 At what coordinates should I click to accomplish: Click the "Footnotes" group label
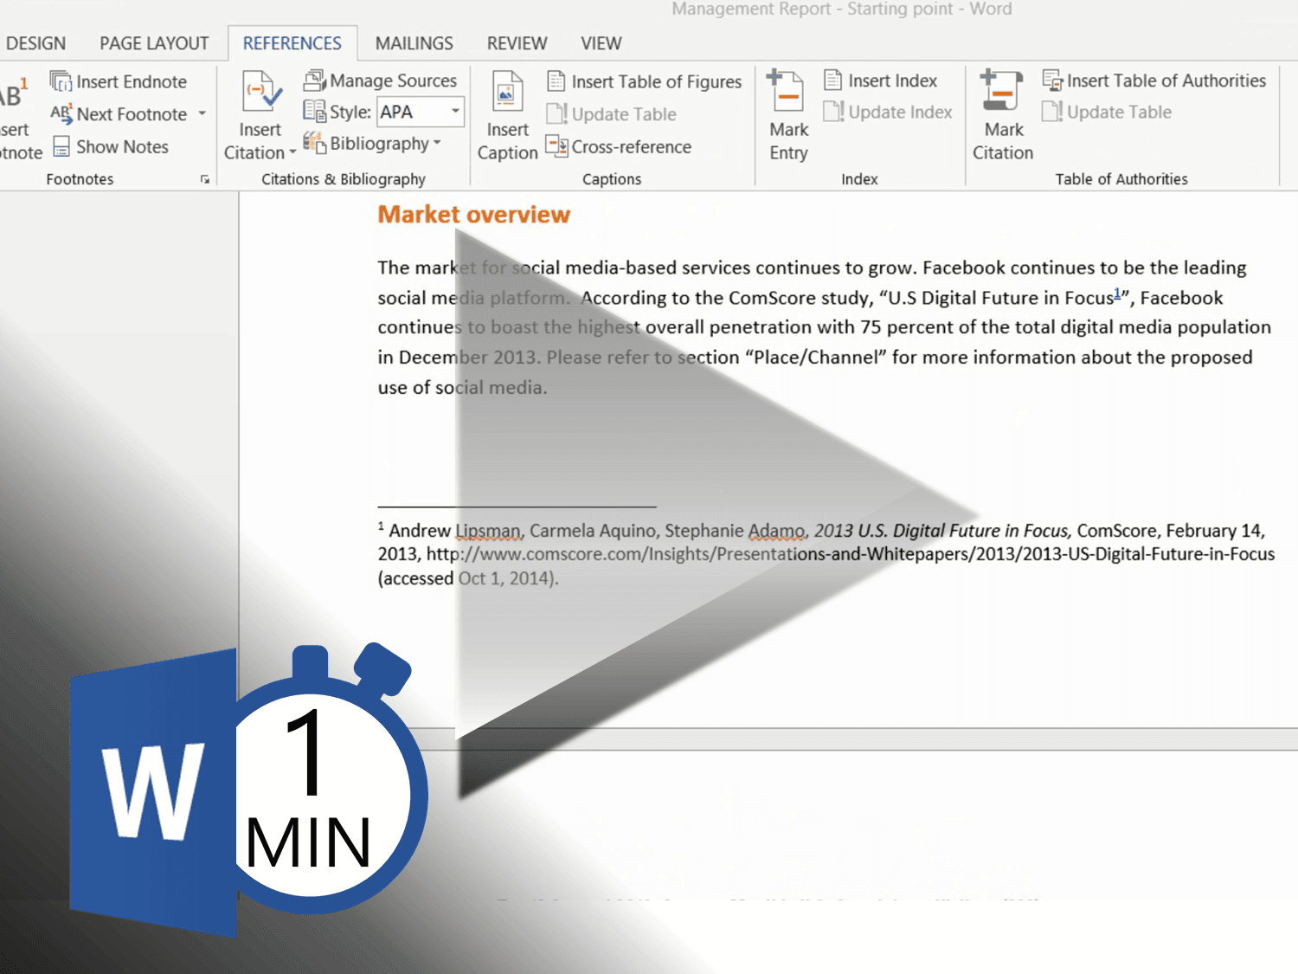click(x=80, y=179)
